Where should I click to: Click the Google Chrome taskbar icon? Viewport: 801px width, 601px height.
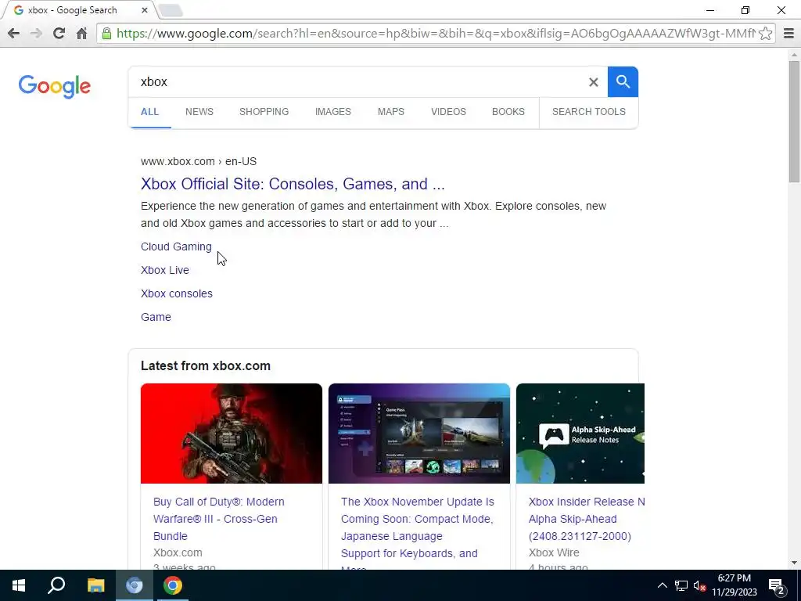click(173, 585)
